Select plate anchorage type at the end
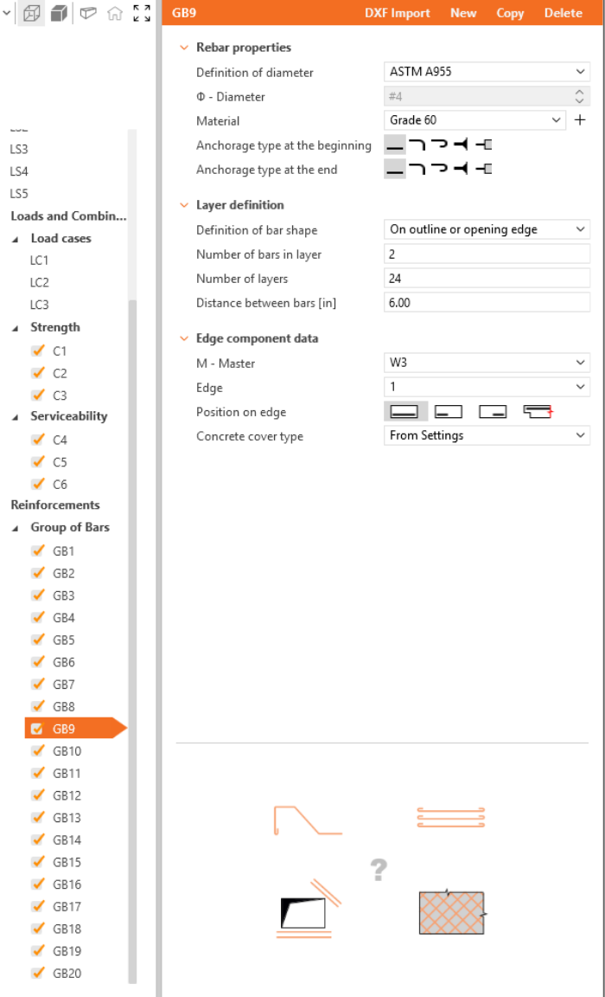Screen dimensions: 605x997 [x=485, y=170]
